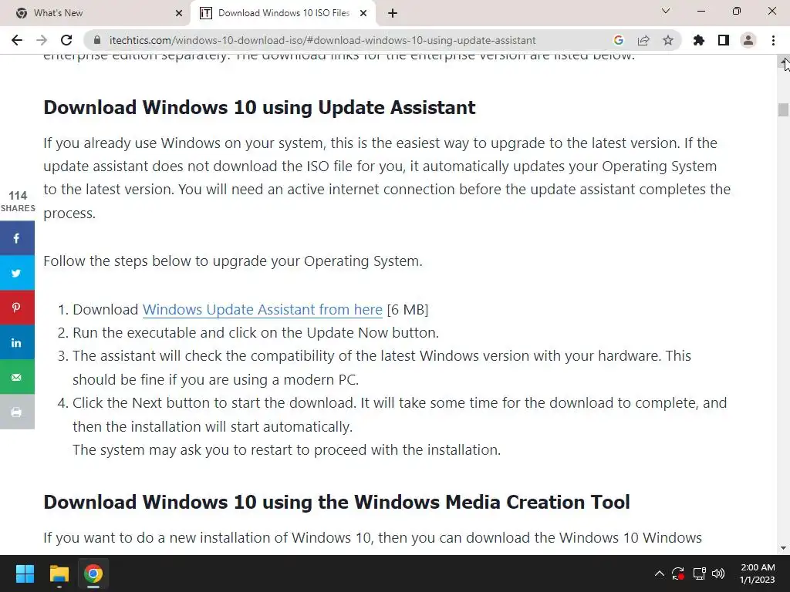790x592 pixels.
Task: Click the address bar URL
Action: [322, 40]
